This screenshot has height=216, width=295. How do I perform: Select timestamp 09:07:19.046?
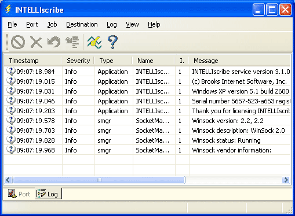click(35, 101)
